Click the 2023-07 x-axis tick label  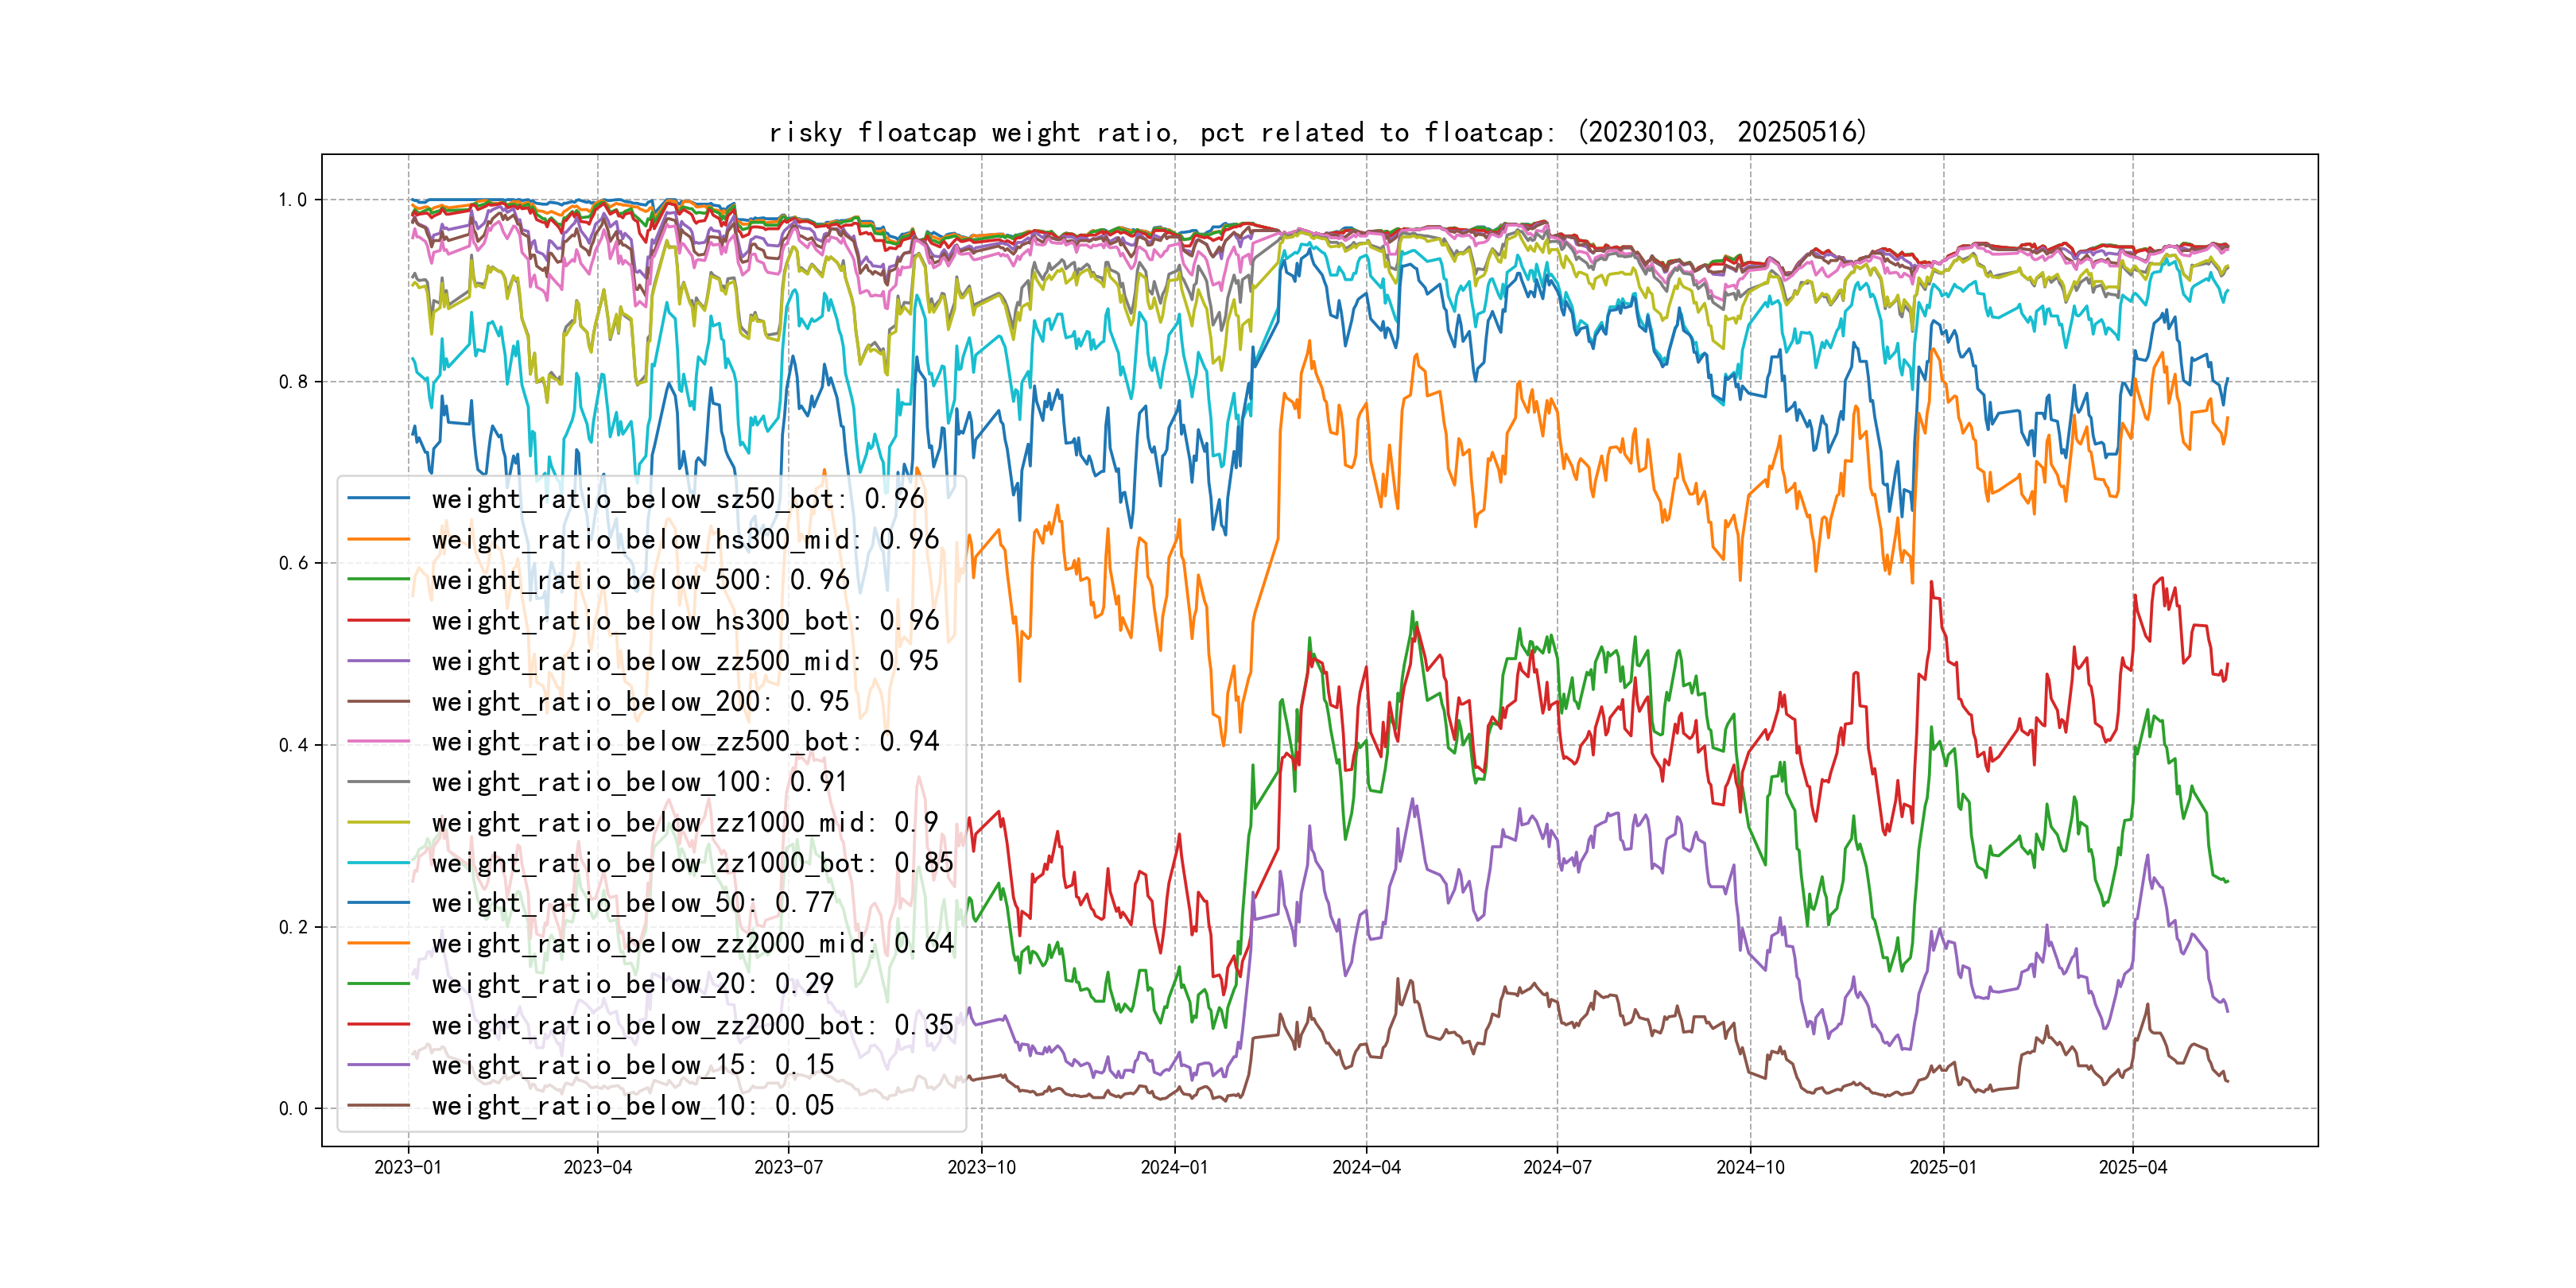788,1167
